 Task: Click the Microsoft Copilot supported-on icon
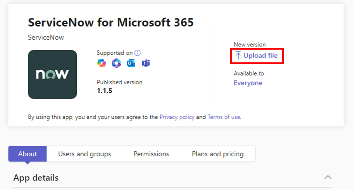click(x=102, y=63)
